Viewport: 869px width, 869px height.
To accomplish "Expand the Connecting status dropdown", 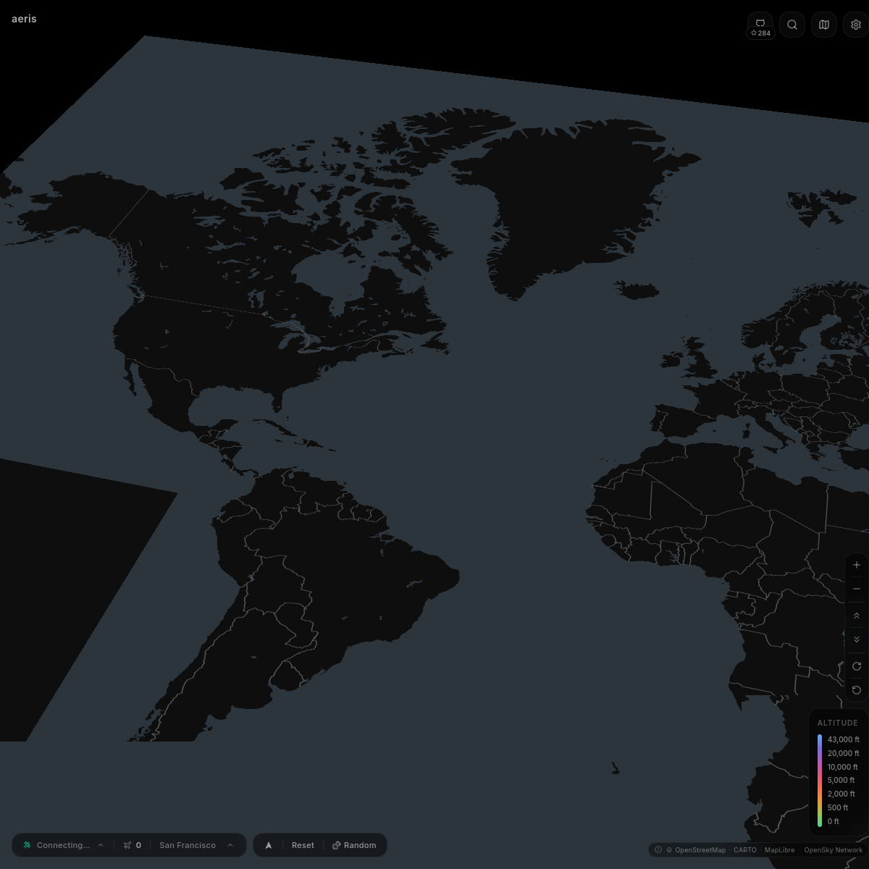I will (x=100, y=845).
